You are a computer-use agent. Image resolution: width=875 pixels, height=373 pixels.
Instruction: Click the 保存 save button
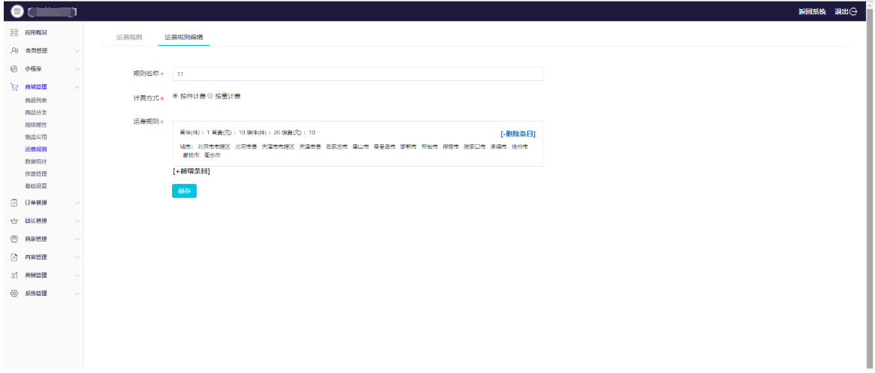pos(184,191)
